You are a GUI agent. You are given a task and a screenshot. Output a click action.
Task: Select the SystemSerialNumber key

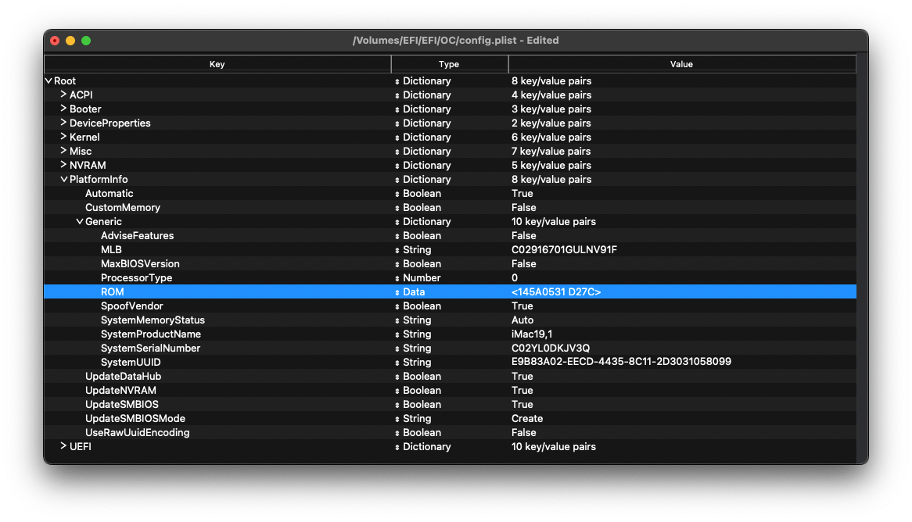(x=151, y=349)
